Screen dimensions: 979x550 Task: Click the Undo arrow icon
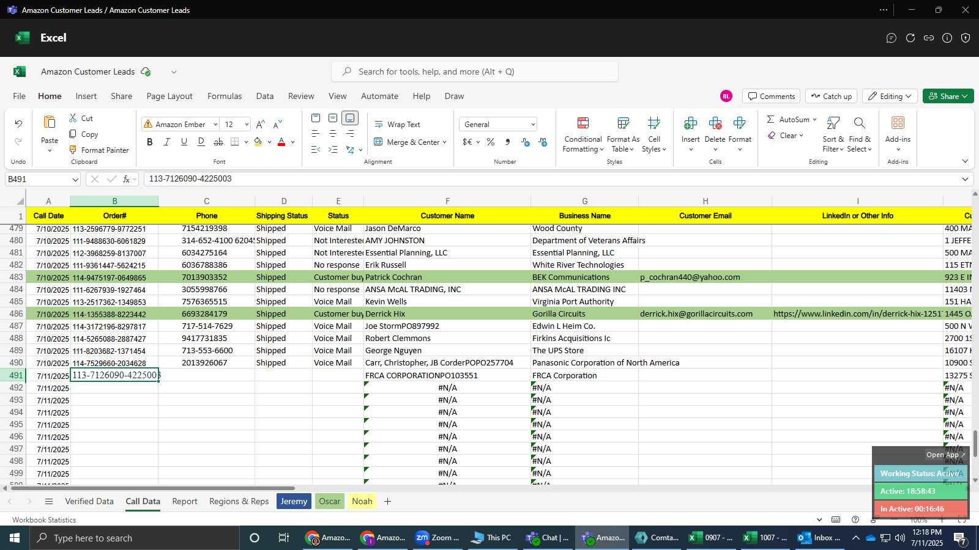(x=18, y=124)
